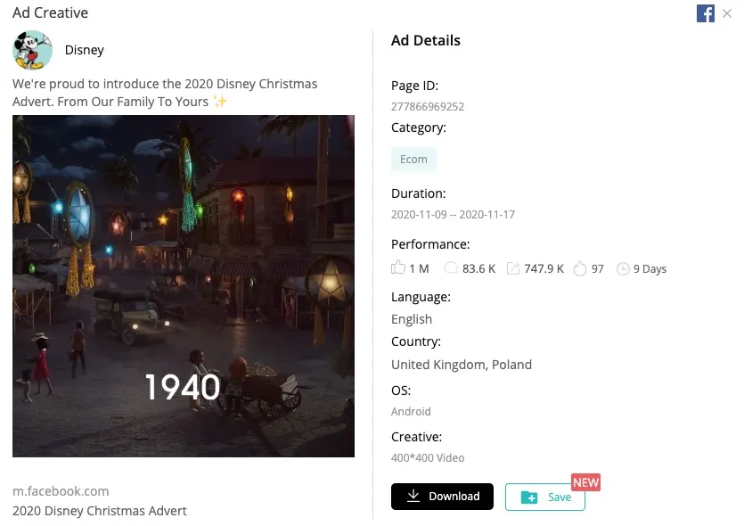Click the 2020 Disney Christmas Advert title
The height and width of the screenshot is (526, 744).
pyautogui.click(x=100, y=511)
